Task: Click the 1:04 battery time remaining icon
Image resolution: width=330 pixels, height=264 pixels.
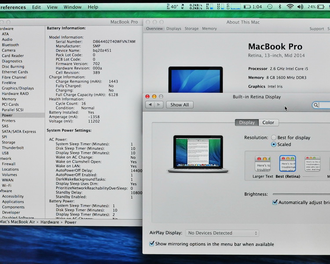Action: click(253, 7)
